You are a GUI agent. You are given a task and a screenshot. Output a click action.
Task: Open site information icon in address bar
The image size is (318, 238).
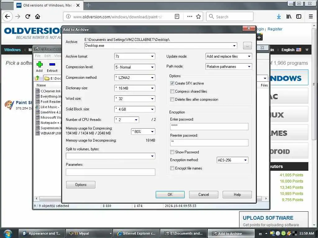click(68, 17)
